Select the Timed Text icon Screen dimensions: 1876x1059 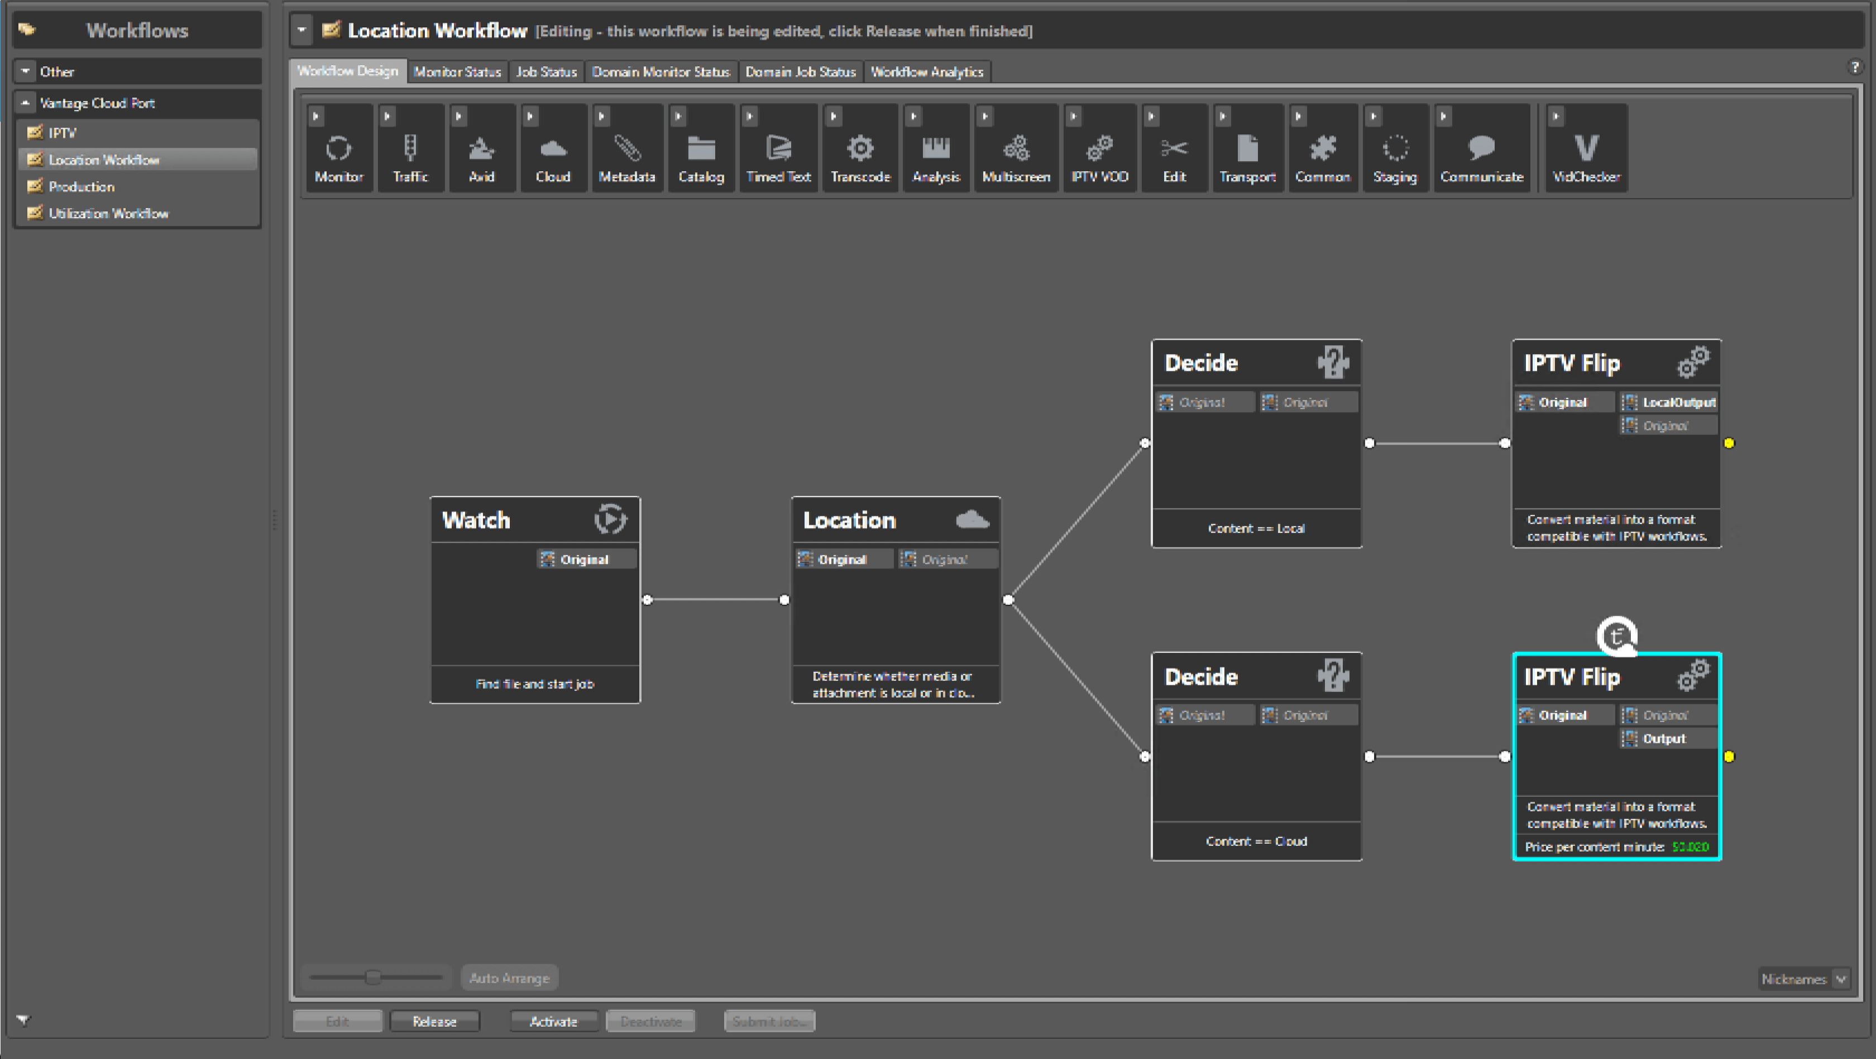[778, 148]
